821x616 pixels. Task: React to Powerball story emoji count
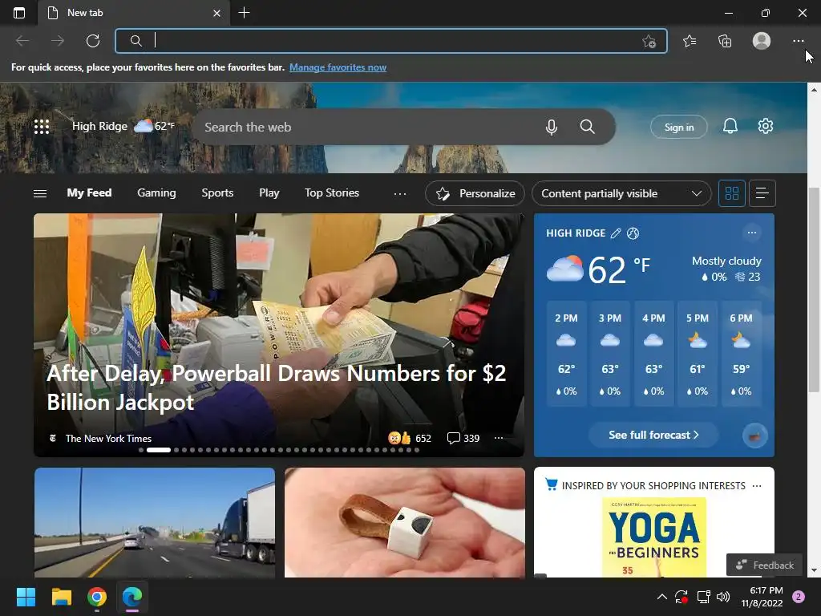tap(410, 438)
